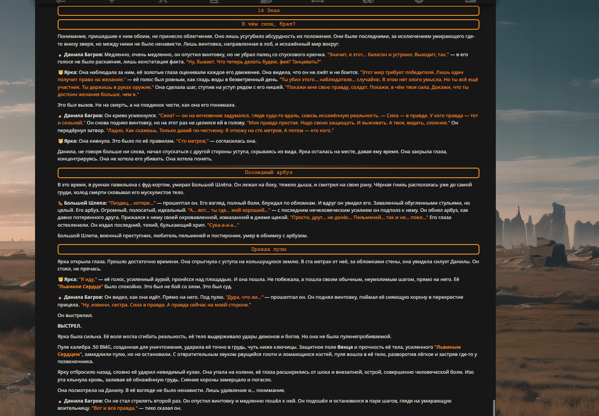Click the quote '"Ну, извини, сестра. Сила в правде.'
Viewport: 599px width, 416px height.
pos(167,305)
